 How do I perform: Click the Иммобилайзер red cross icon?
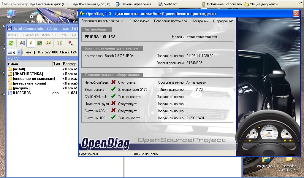113,82
